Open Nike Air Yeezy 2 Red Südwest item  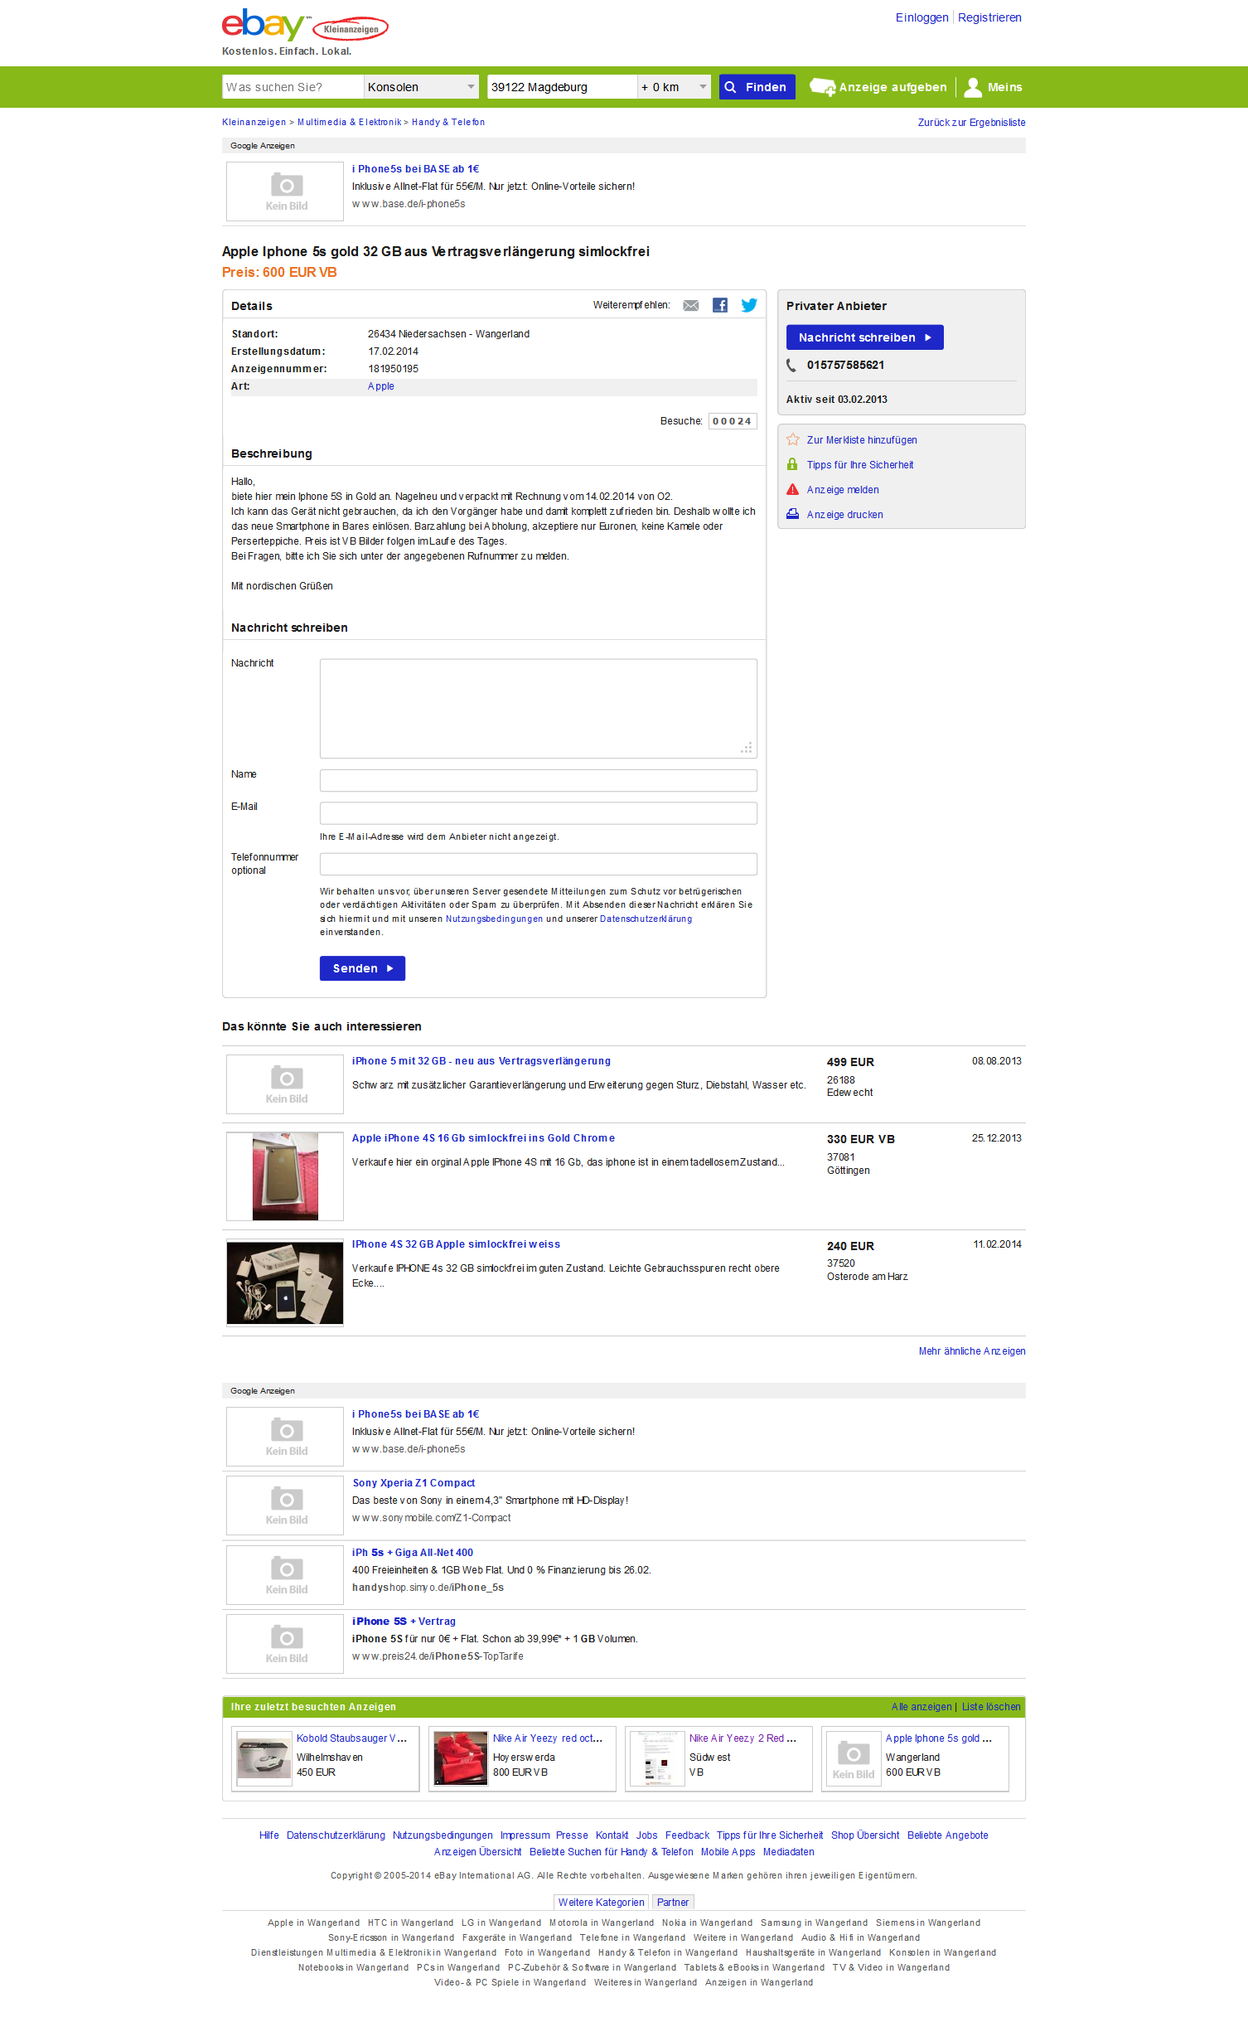pyautogui.click(x=743, y=1738)
